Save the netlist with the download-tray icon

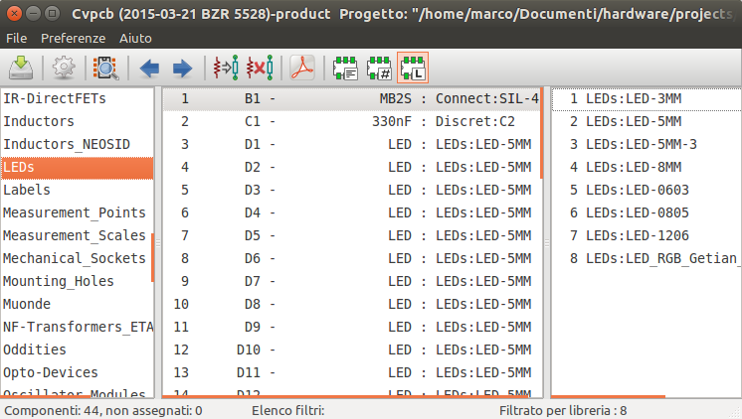[21, 69]
